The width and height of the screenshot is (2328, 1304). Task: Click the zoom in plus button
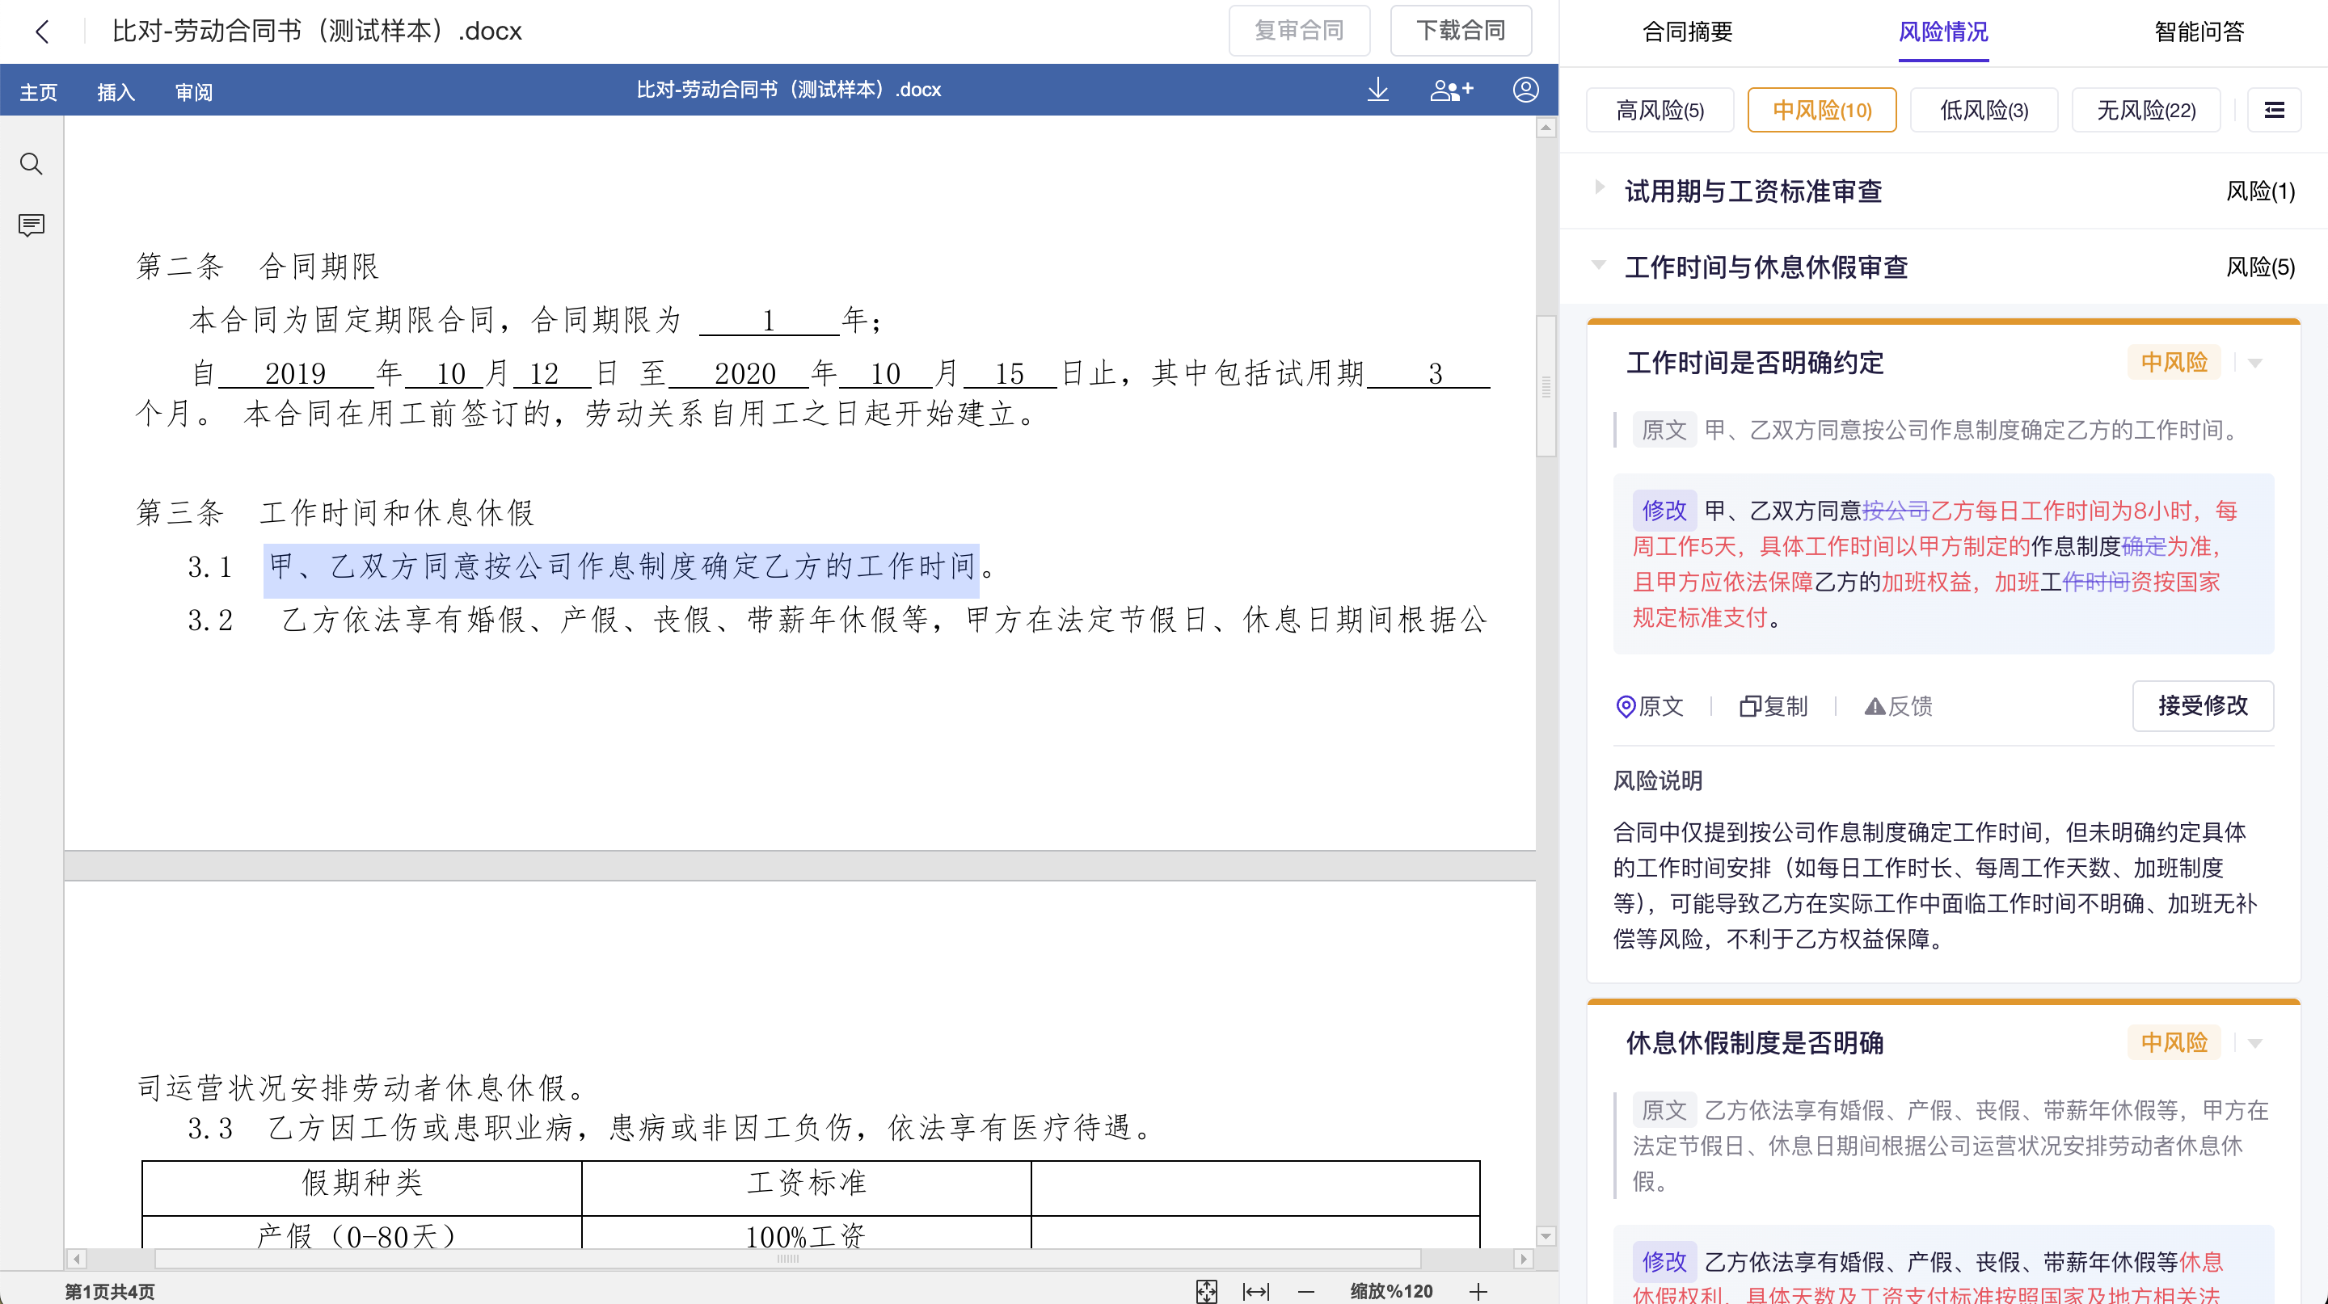pos(1478,1290)
